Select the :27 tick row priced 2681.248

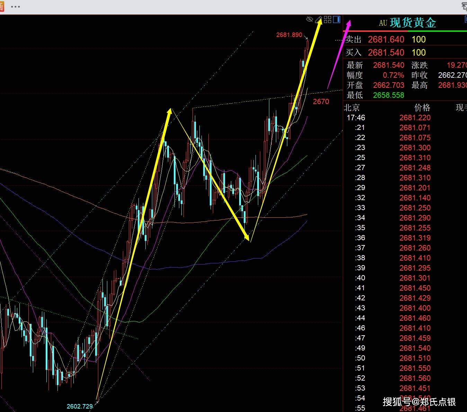pos(405,168)
